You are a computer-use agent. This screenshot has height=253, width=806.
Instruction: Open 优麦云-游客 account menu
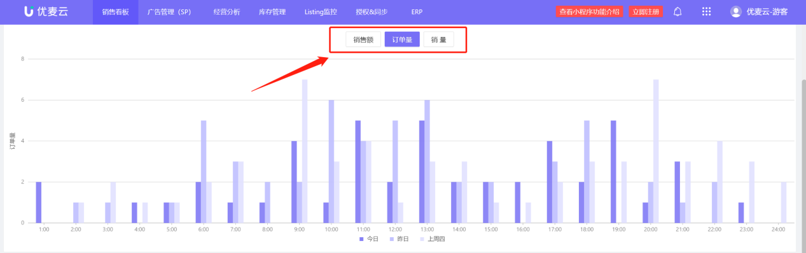tap(767, 11)
